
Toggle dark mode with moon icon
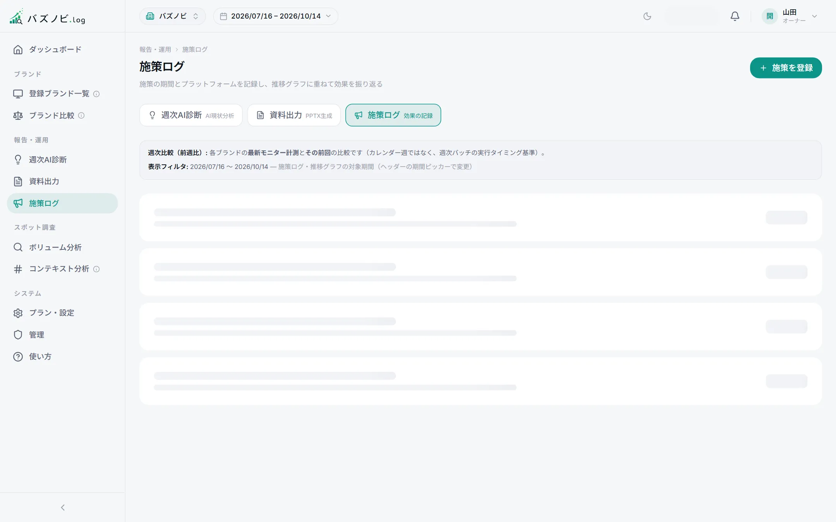tap(647, 16)
